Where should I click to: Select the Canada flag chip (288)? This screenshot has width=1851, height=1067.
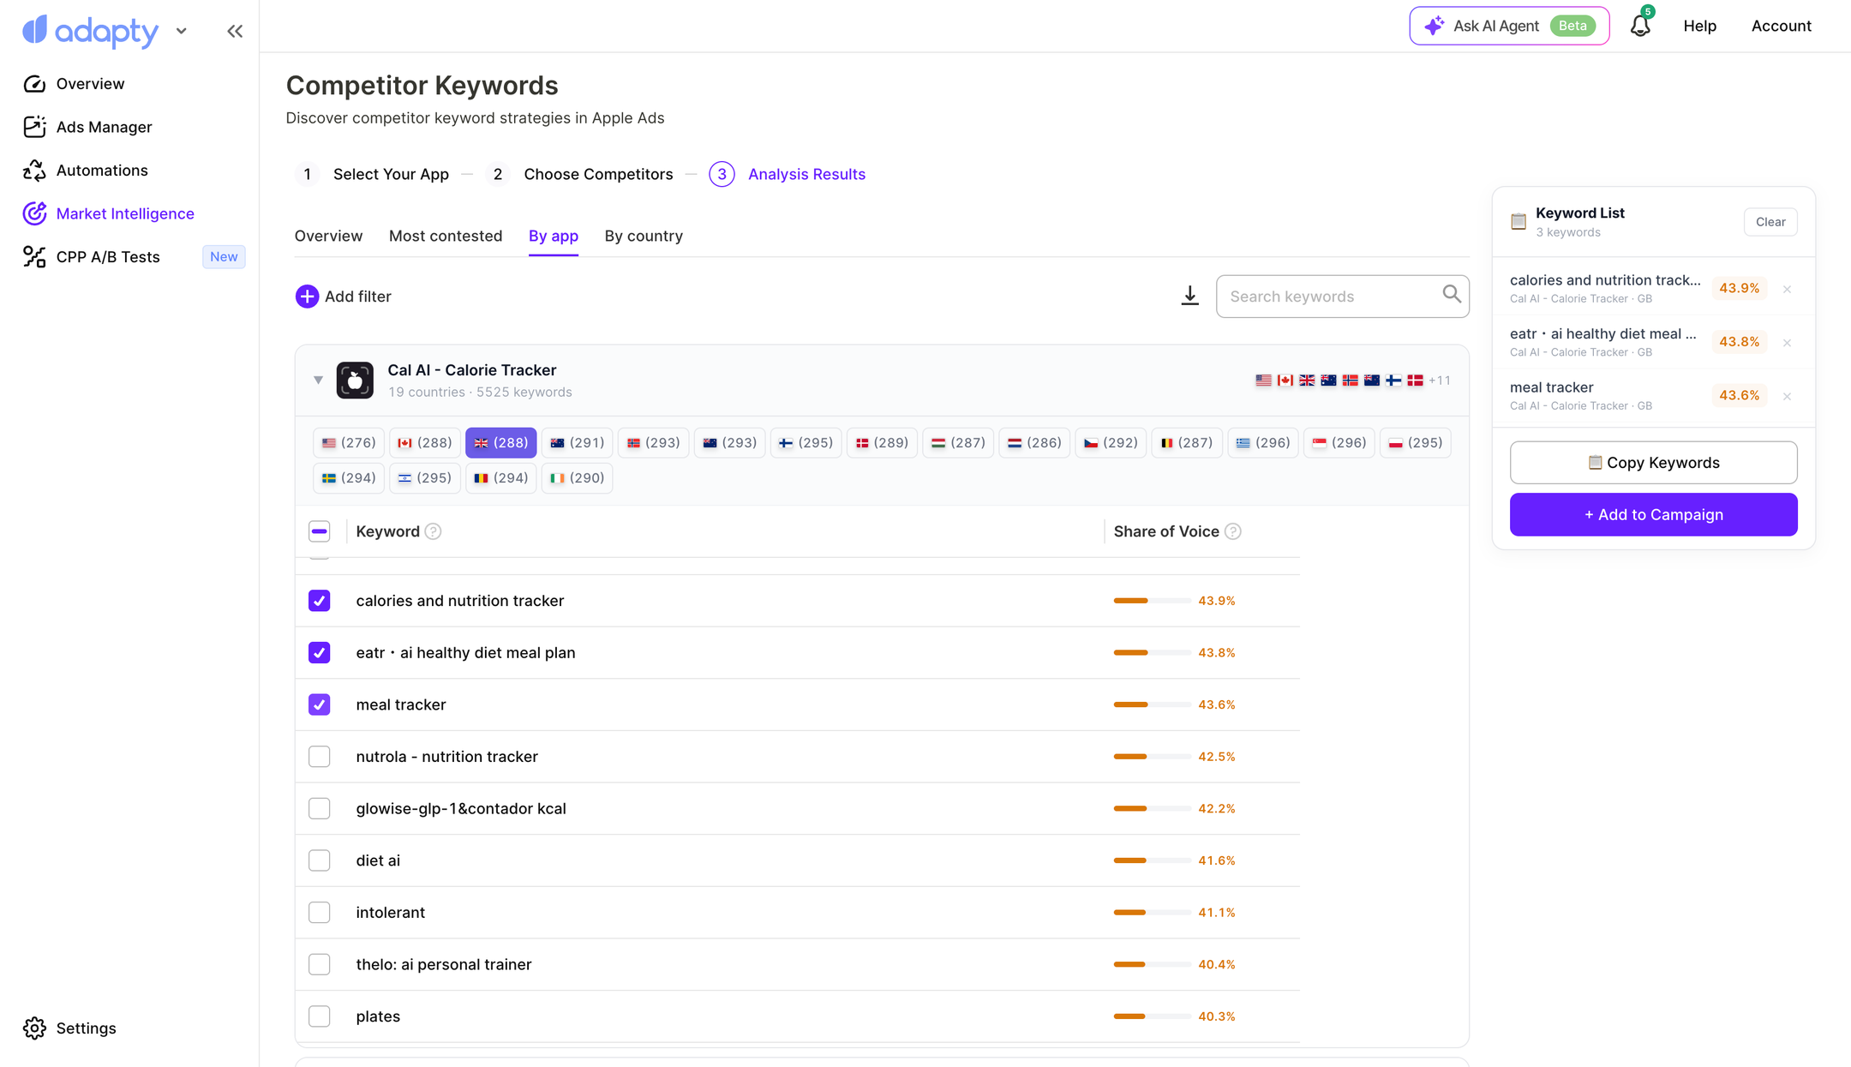pos(425,443)
